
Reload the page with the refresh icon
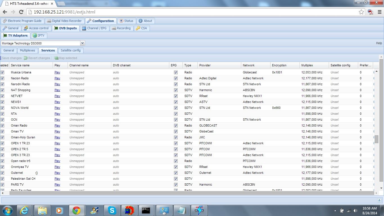pos(21,12)
